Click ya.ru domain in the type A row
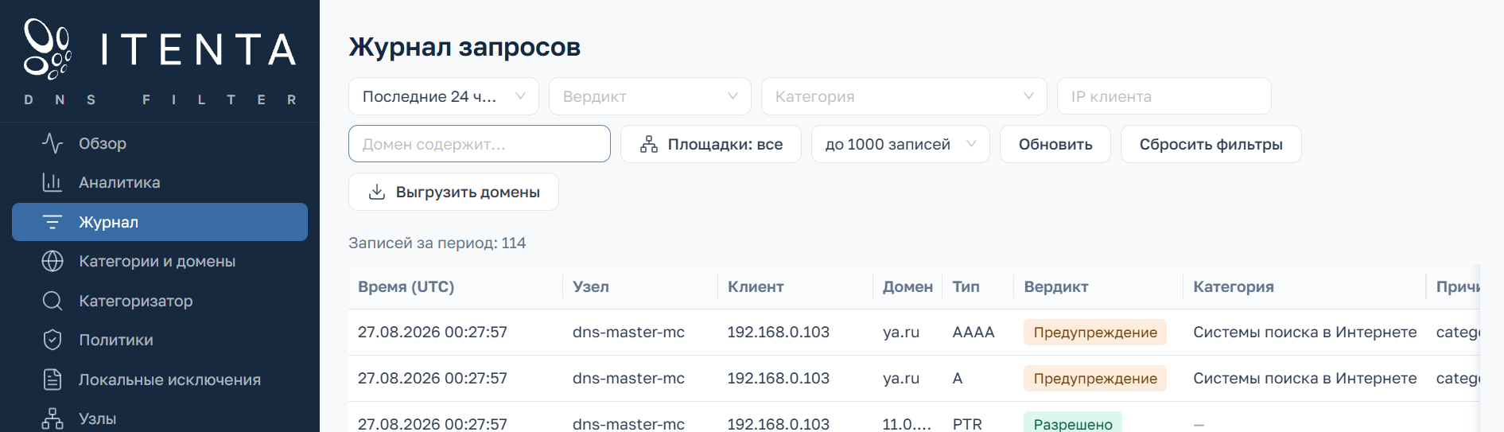 (x=901, y=379)
